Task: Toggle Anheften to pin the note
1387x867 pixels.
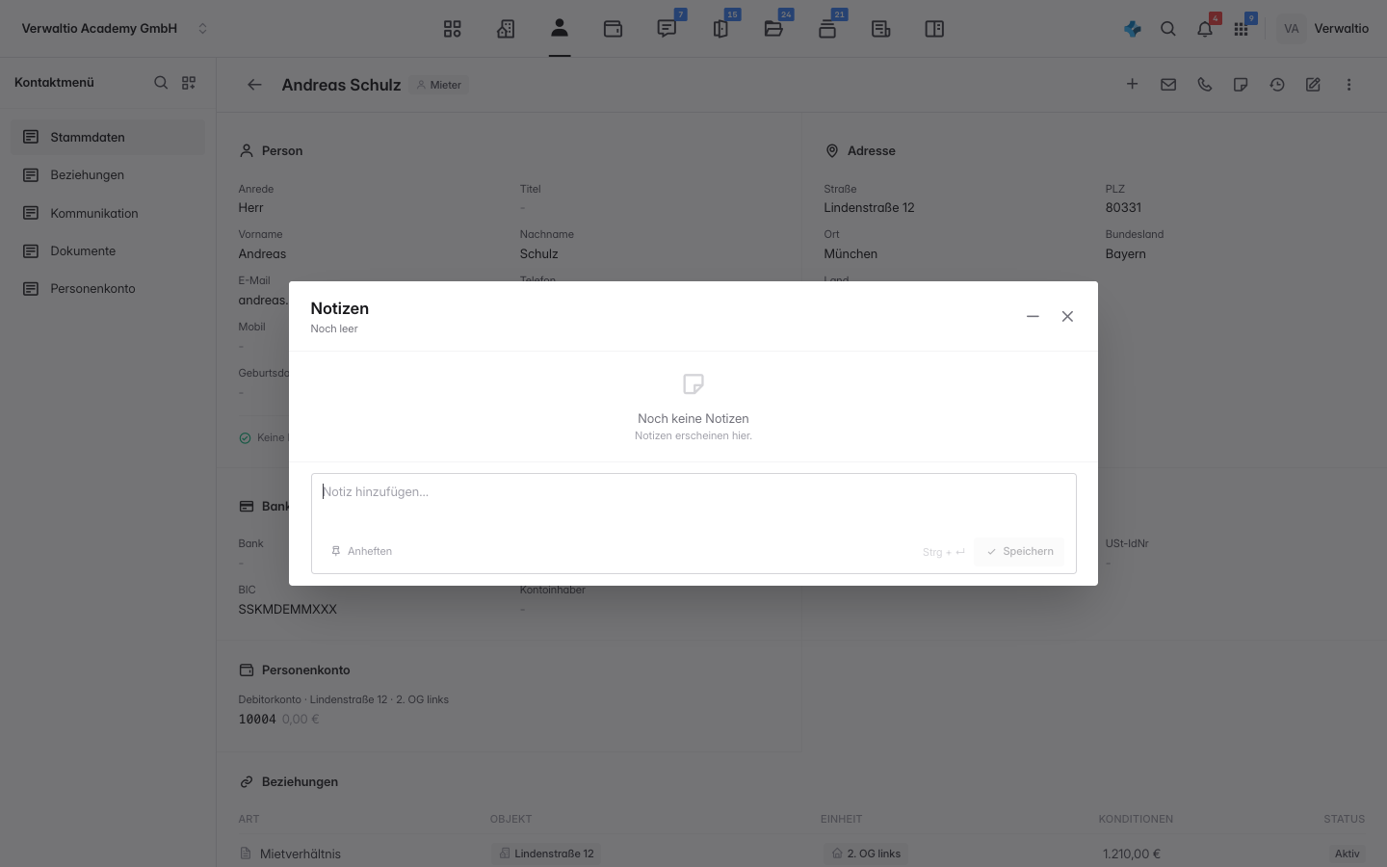Action: 361,551
